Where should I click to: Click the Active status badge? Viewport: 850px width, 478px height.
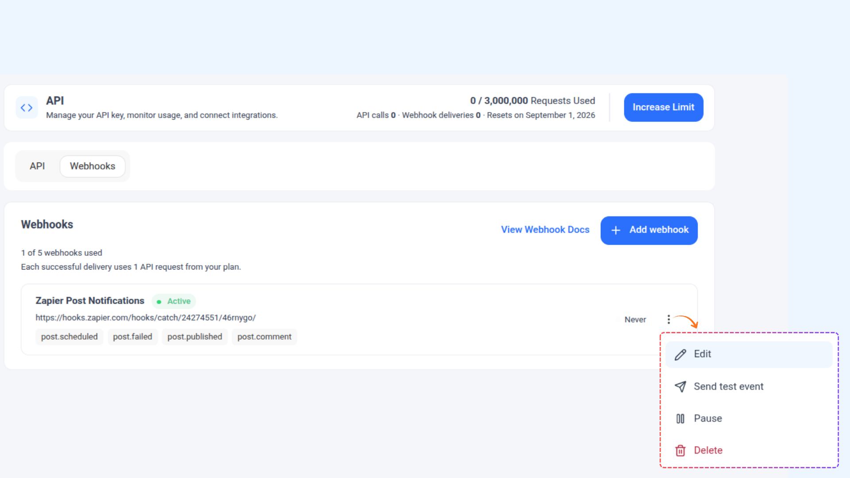point(174,301)
